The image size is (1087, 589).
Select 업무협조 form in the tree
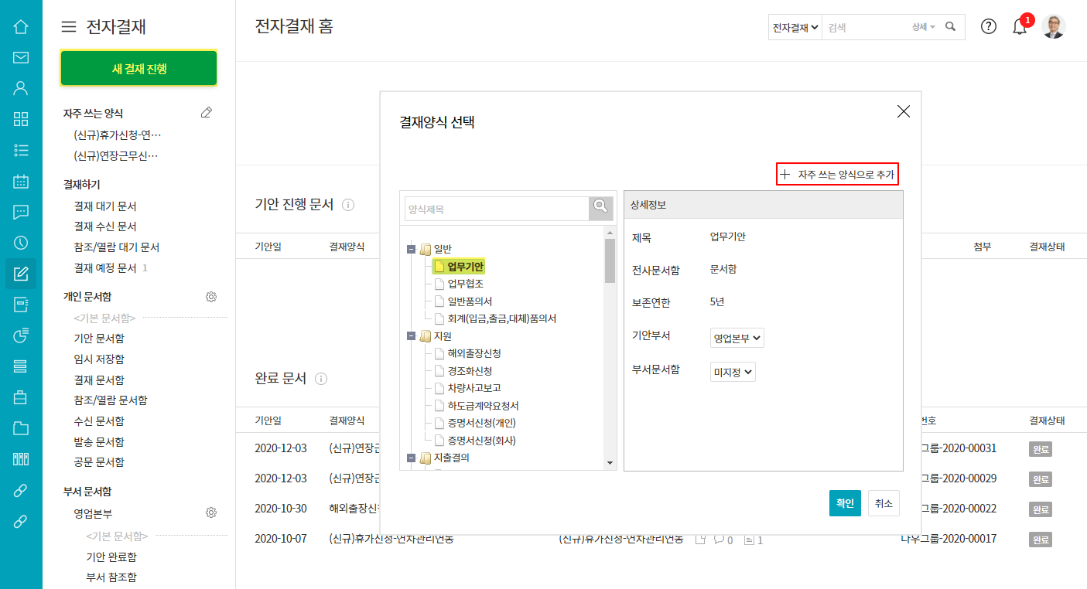coord(465,284)
